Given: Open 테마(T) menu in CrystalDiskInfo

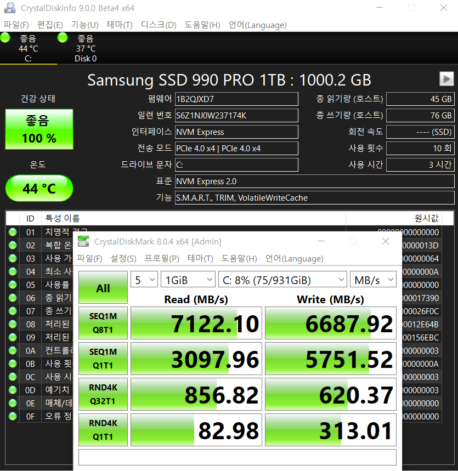Looking at the screenshot, I should click(120, 25).
